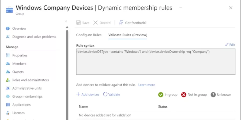Image resolution: width=241 pixels, height=120 pixels.
Task: Select the Administrative units icon
Action: click(x=8, y=88)
